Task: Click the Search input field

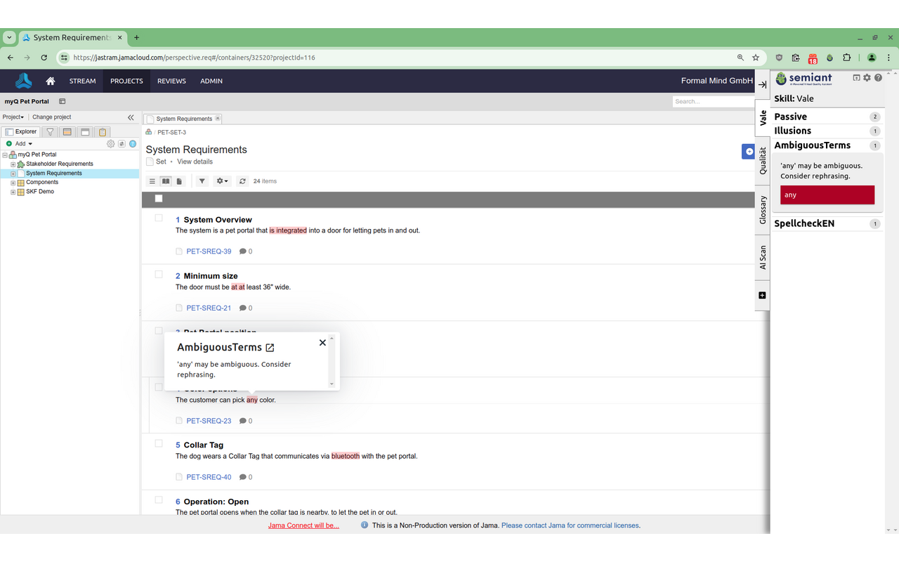Action: click(714, 101)
